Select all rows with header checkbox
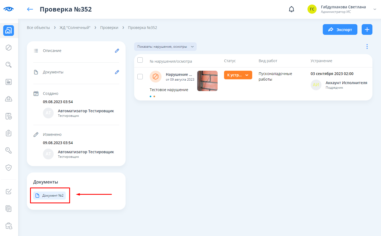381x236 pixels. click(x=140, y=60)
